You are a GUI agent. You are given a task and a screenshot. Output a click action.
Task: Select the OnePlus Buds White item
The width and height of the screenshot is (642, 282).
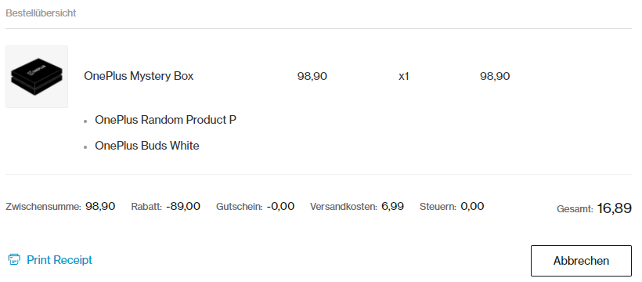tap(147, 146)
